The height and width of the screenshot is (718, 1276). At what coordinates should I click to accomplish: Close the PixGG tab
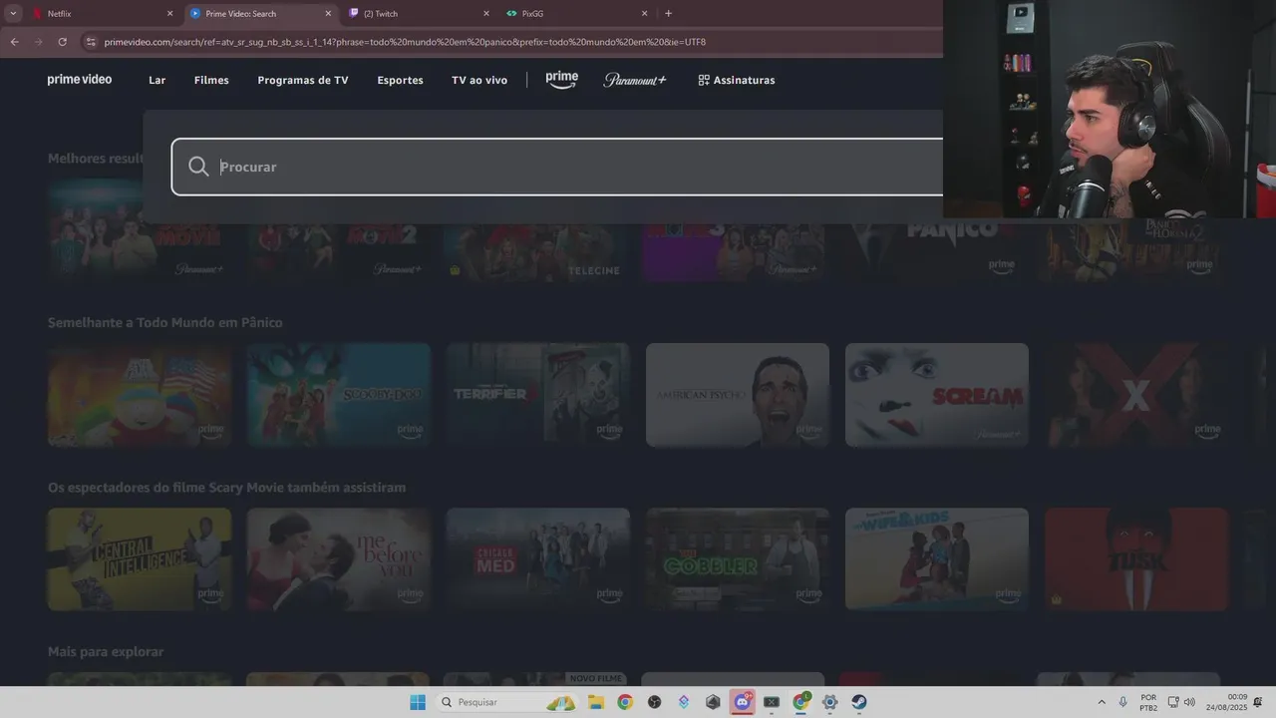pyautogui.click(x=644, y=14)
